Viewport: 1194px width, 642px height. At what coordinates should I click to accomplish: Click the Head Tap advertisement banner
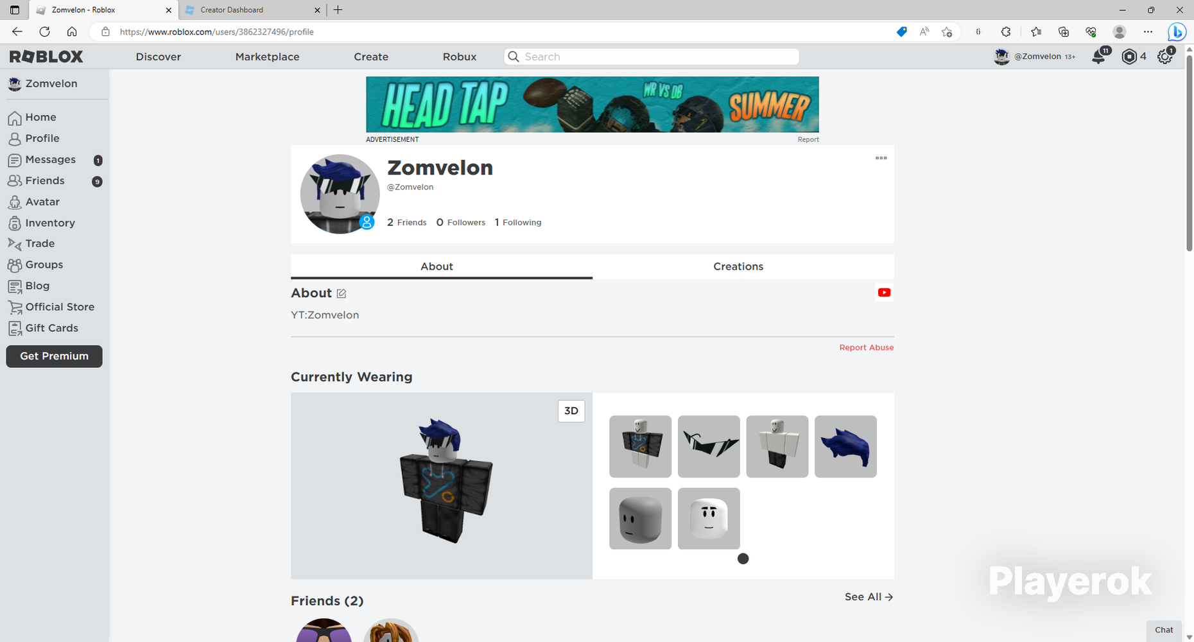click(x=593, y=105)
